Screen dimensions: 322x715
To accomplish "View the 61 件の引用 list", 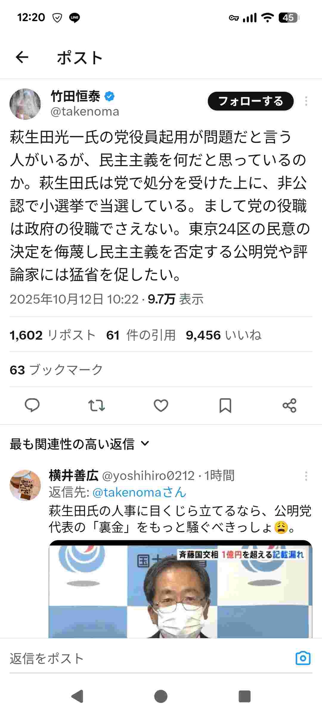I will pyautogui.click(x=141, y=335).
